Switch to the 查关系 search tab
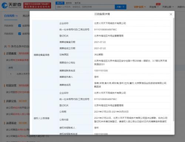 (x=78, y=3)
